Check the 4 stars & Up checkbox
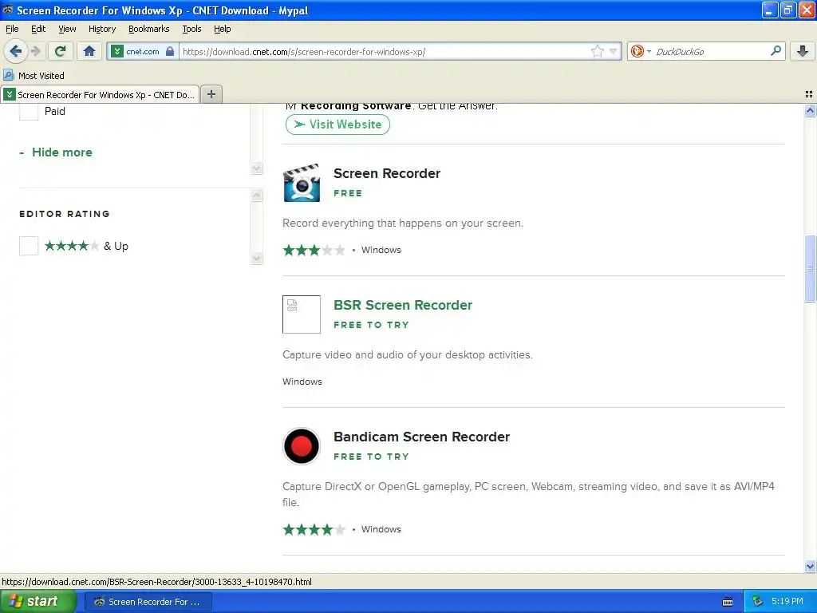This screenshot has width=817, height=613. pyautogui.click(x=29, y=246)
